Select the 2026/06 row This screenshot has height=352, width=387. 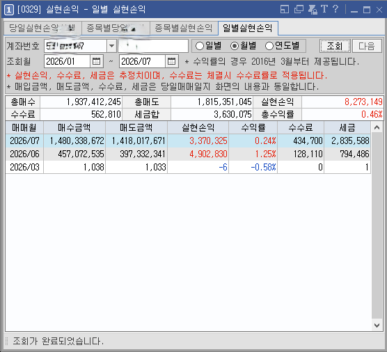tap(188, 154)
